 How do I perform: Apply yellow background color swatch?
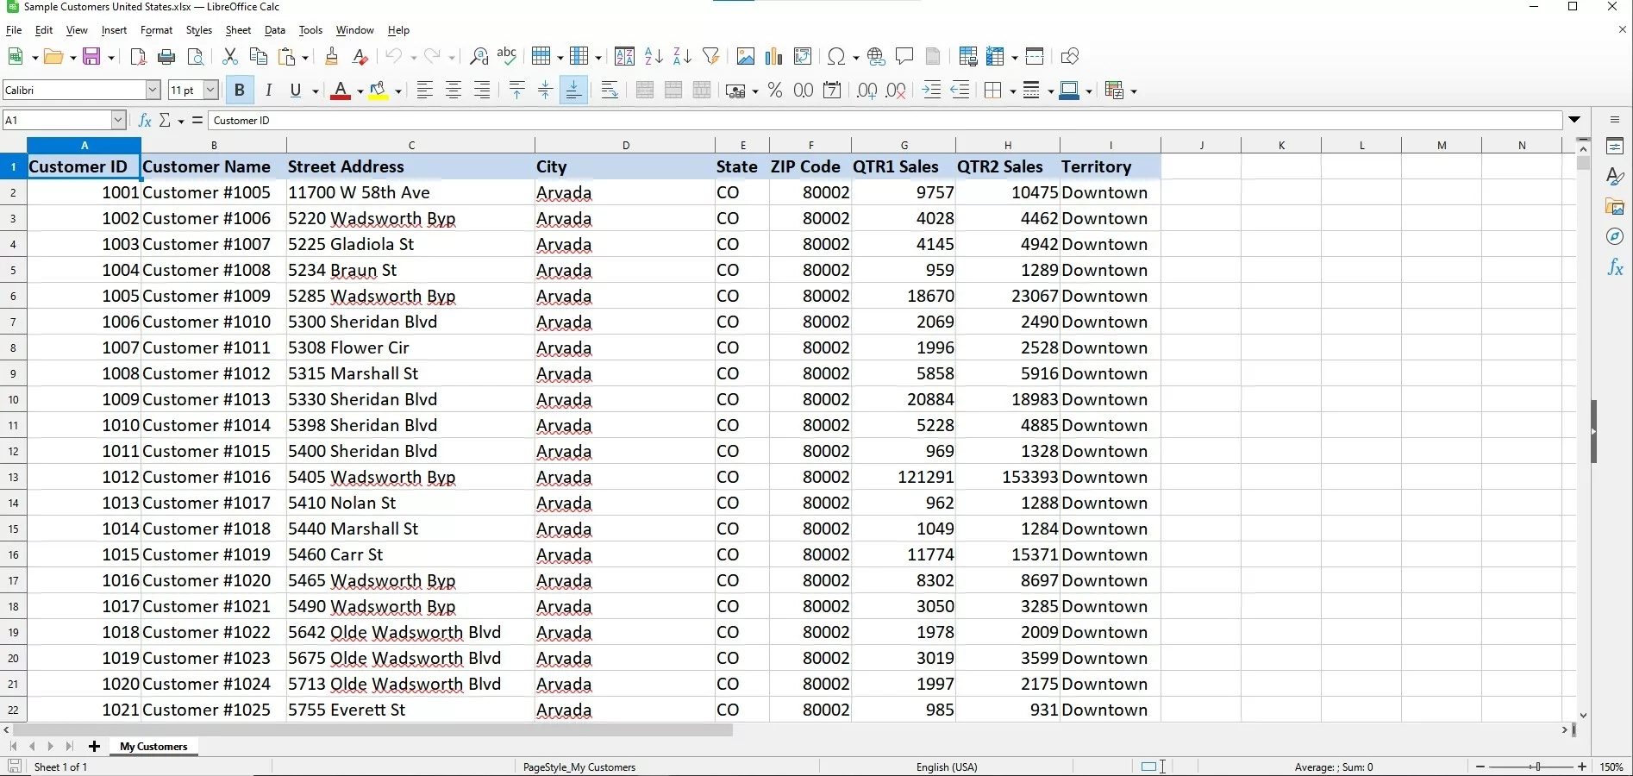[x=379, y=91]
